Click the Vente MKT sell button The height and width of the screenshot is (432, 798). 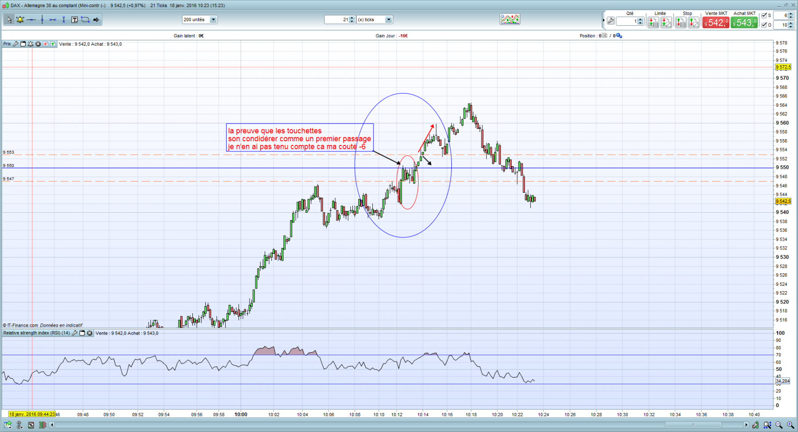[716, 22]
